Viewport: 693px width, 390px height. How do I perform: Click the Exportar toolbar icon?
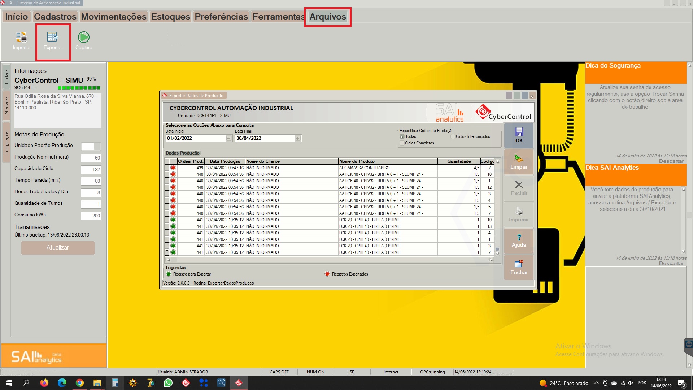(x=53, y=37)
